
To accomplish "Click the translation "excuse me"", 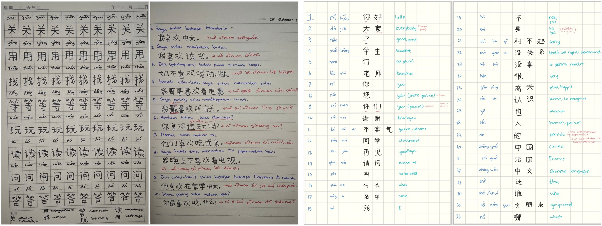I will point(408,163).
